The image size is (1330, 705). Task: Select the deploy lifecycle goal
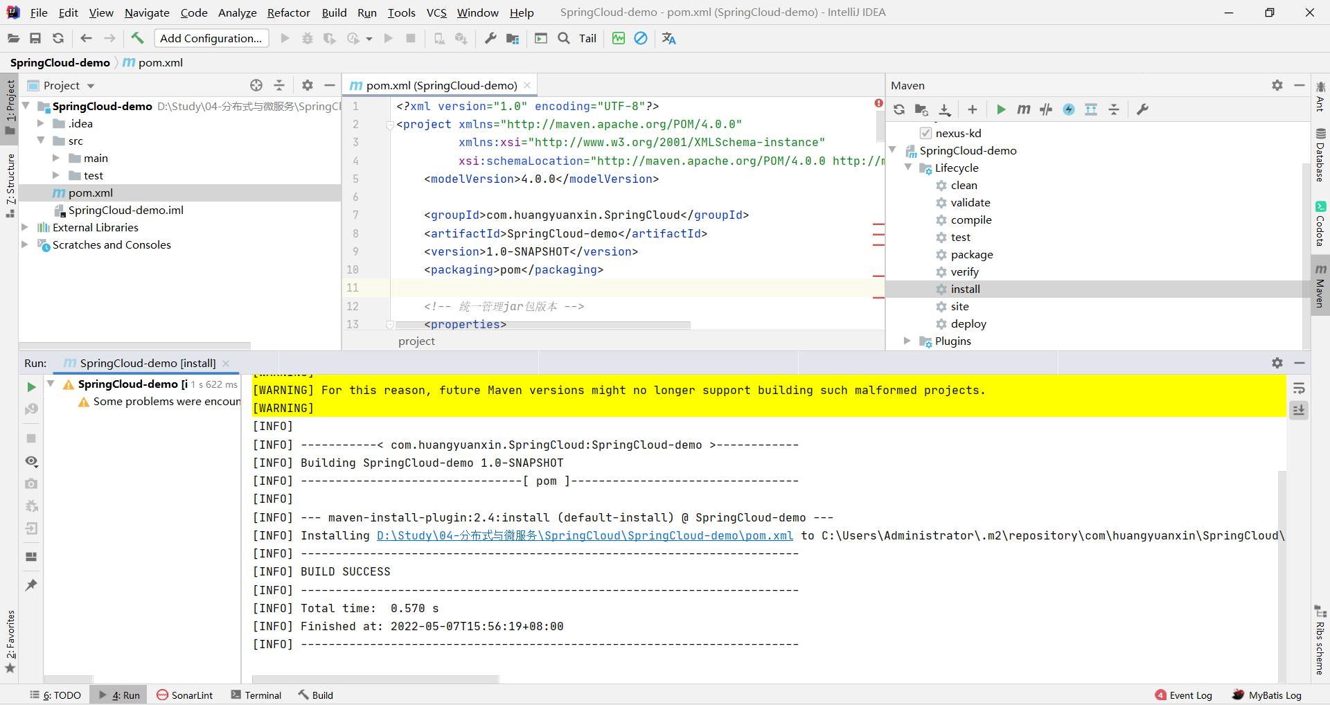click(x=968, y=323)
